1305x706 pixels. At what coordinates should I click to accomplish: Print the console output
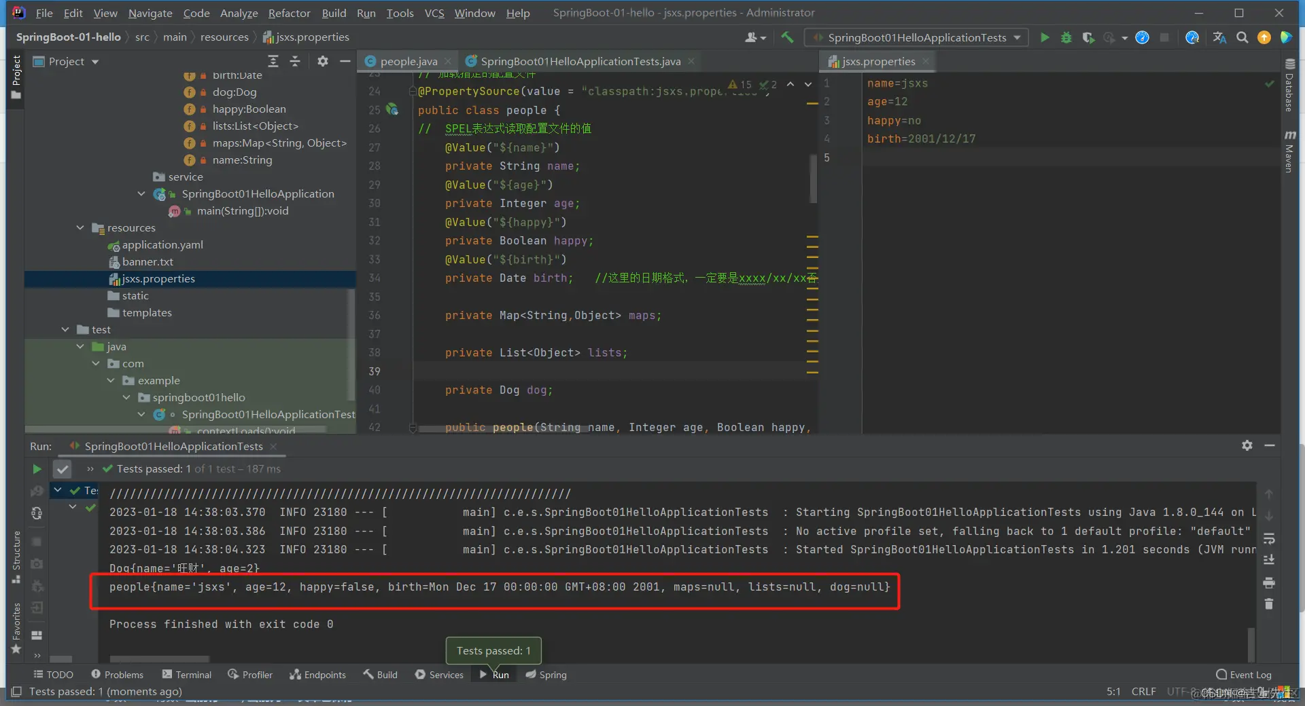tap(1269, 583)
